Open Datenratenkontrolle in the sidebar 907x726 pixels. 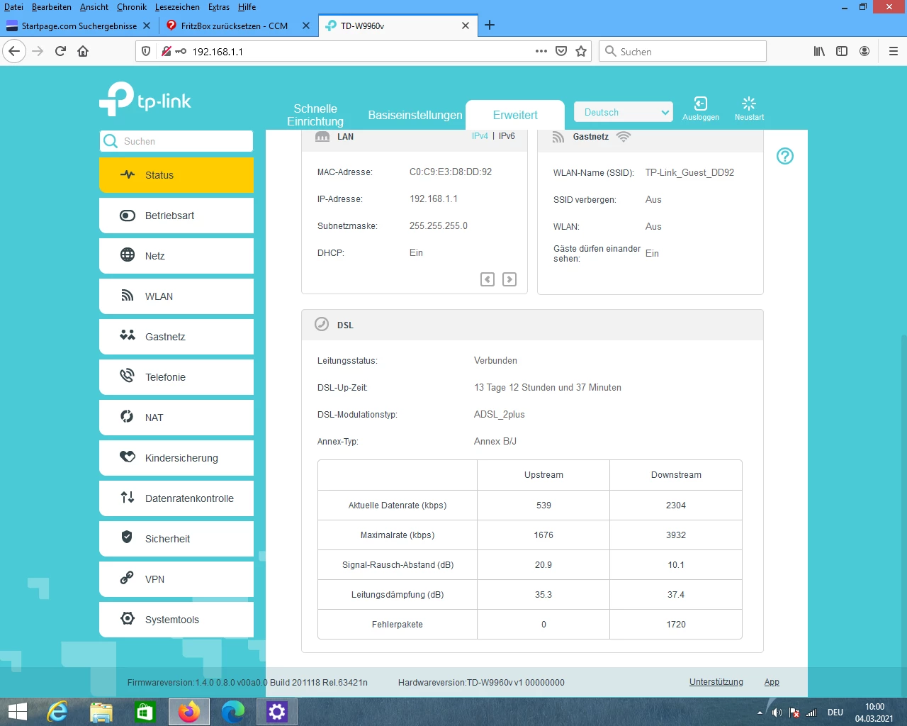[x=176, y=498]
